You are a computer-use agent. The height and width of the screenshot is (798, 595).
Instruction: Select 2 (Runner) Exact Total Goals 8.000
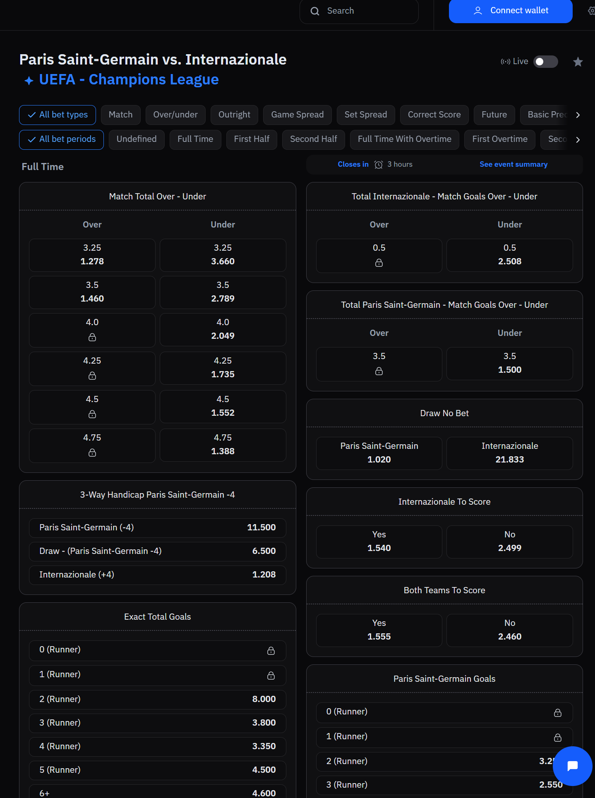click(158, 700)
